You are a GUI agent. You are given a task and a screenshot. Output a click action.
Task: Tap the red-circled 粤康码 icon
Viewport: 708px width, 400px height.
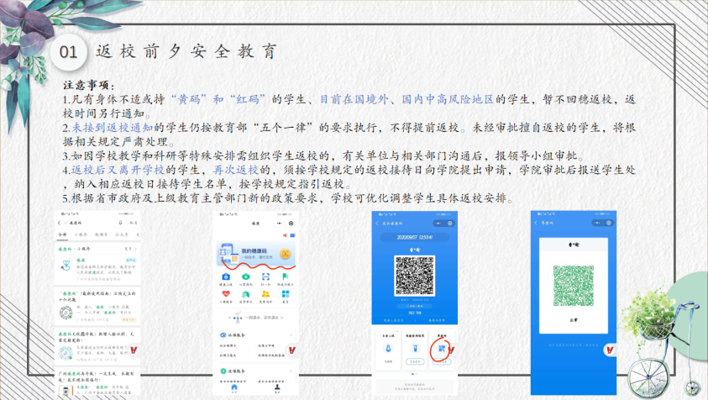pos(443,350)
